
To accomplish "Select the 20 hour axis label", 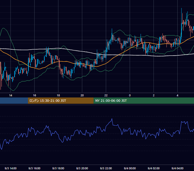I will click(82, 95).
